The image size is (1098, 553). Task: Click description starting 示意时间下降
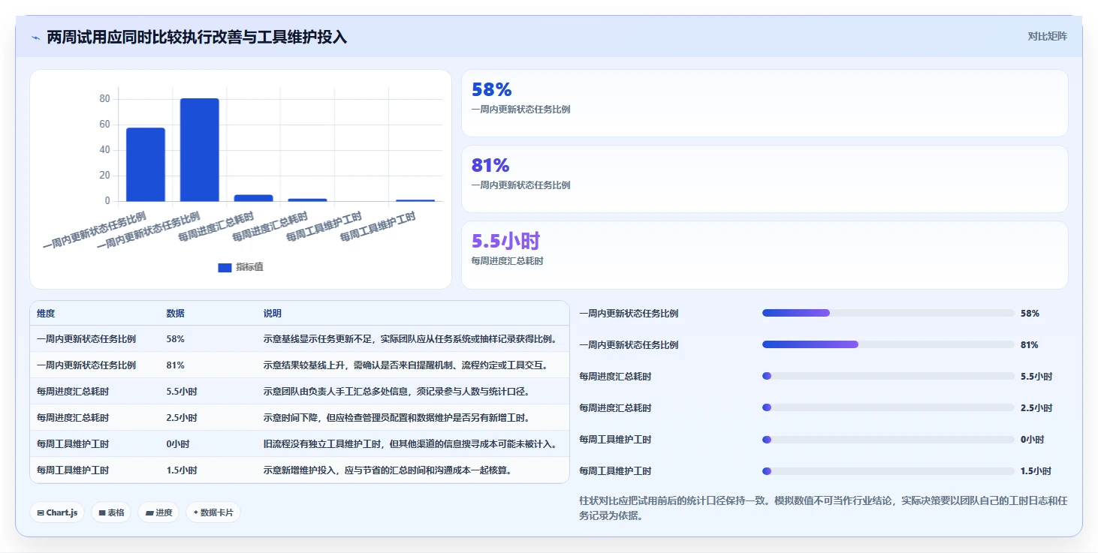[396, 418]
